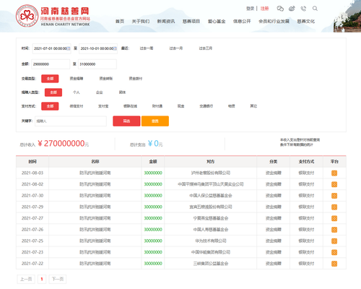Filter by 银联在线 payment method
Image resolution: width=361 pixels, height=289 pixels.
[x=130, y=106]
